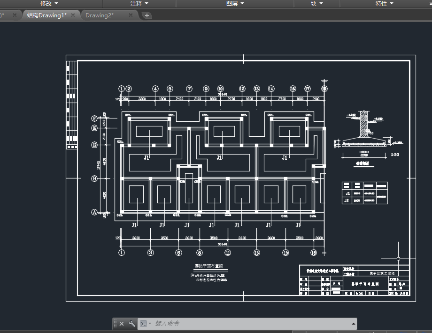Select axis letter B bubble
This screenshot has height=333, width=432.
click(x=94, y=178)
